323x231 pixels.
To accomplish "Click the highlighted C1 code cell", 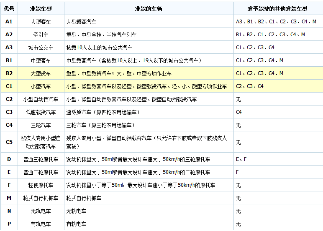I will [x=9, y=86].
